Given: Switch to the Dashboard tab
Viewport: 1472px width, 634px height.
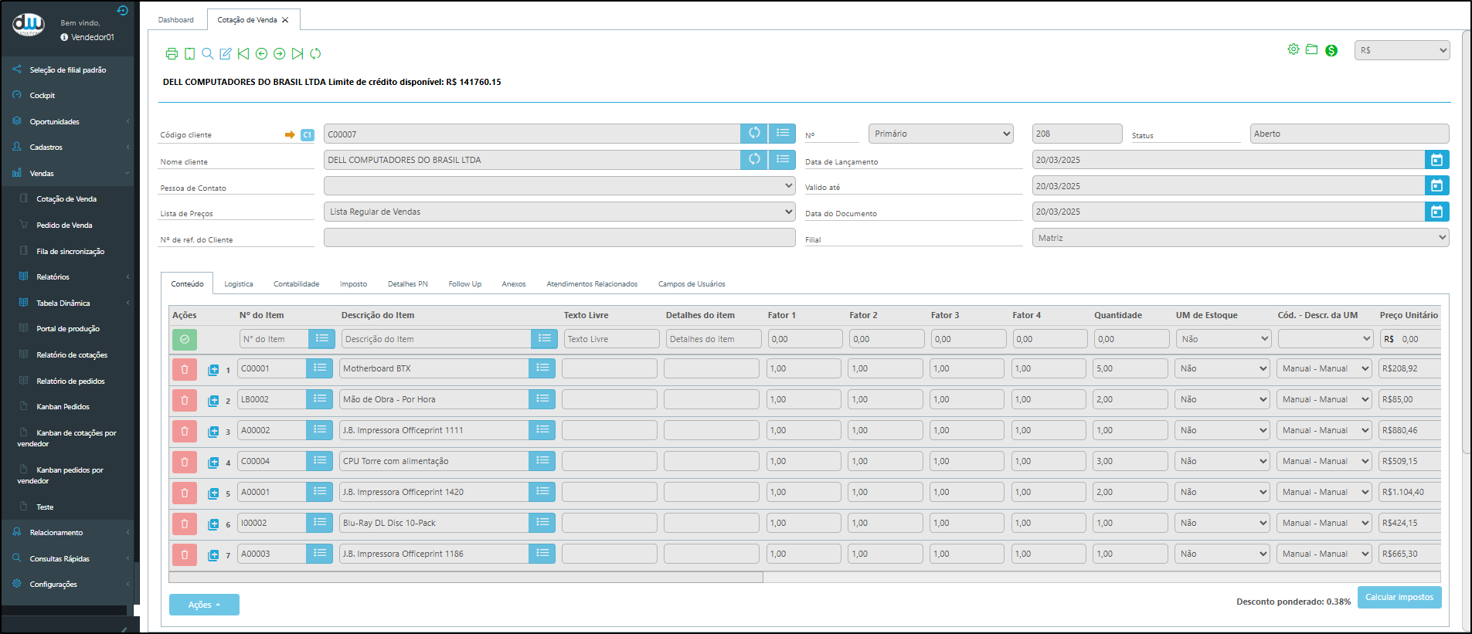Looking at the screenshot, I should pos(176,20).
